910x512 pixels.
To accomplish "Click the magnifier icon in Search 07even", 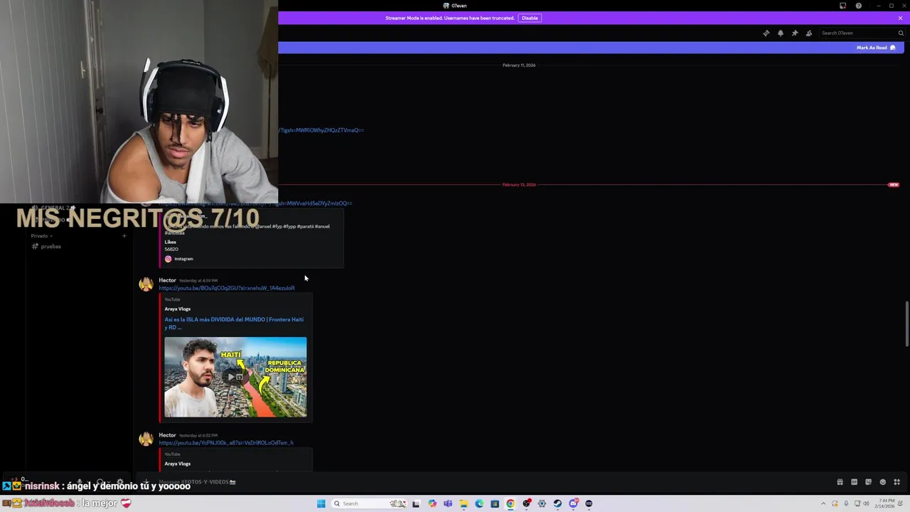I will point(901,33).
